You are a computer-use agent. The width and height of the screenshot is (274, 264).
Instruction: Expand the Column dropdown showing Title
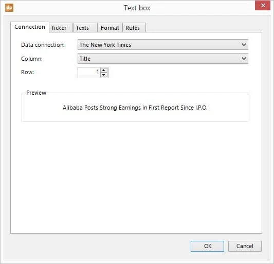(162, 59)
